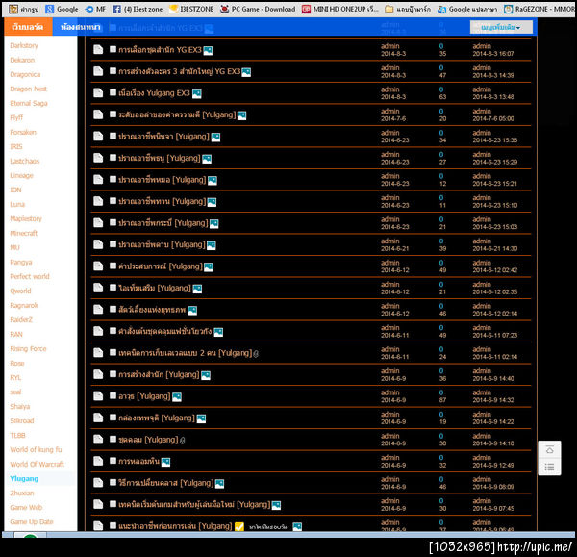Open thread วิธีการเปลี่ยนคลาส [Yulgang]
Image resolution: width=577 pixels, height=557 pixels.
click(166, 483)
